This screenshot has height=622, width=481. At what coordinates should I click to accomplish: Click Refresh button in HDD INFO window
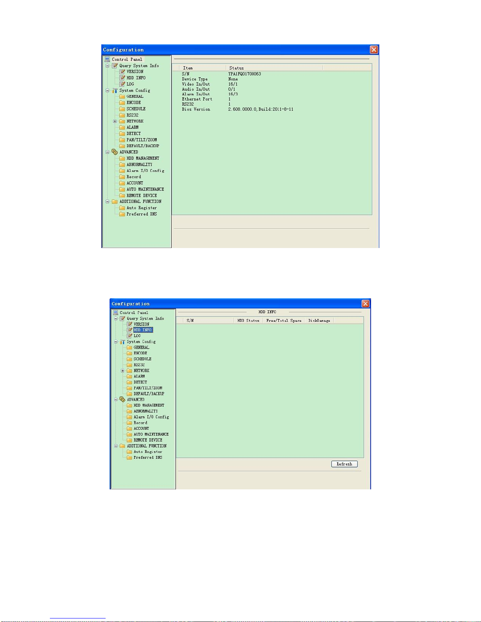coord(344,464)
